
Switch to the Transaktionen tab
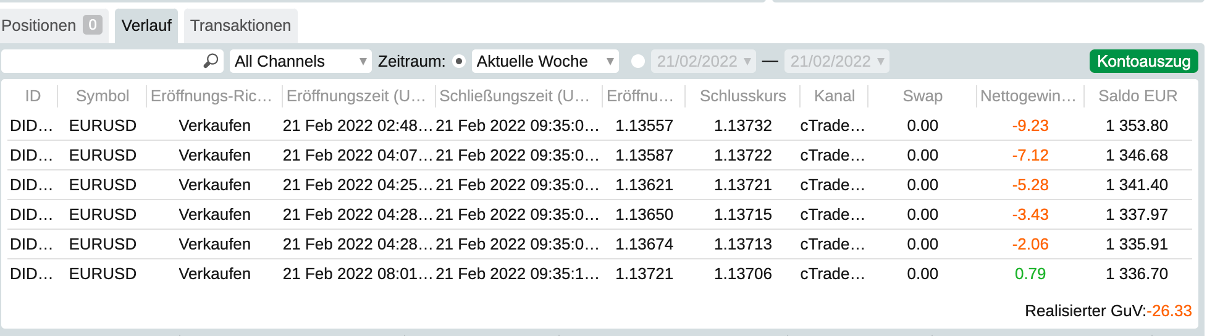click(x=240, y=25)
